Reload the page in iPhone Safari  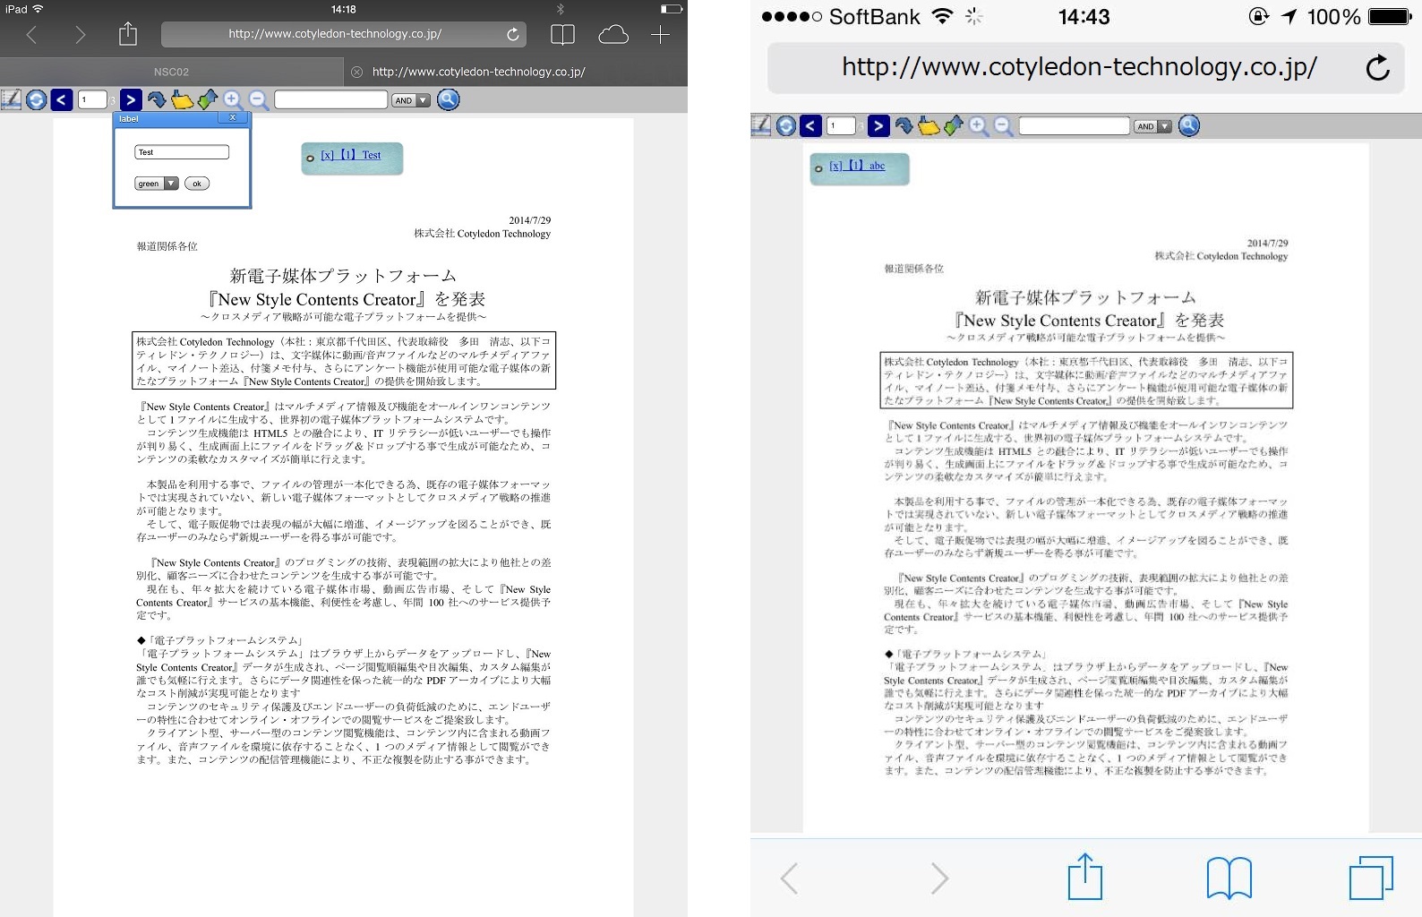pyautogui.click(x=1378, y=67)
